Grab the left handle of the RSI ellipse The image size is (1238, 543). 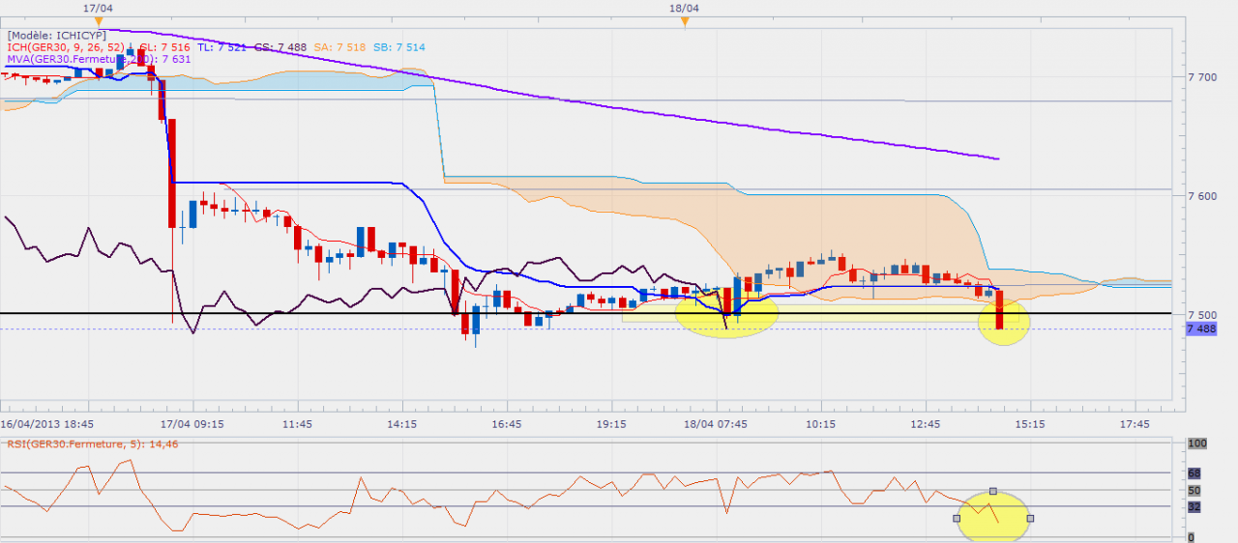(x=957, y=518)
